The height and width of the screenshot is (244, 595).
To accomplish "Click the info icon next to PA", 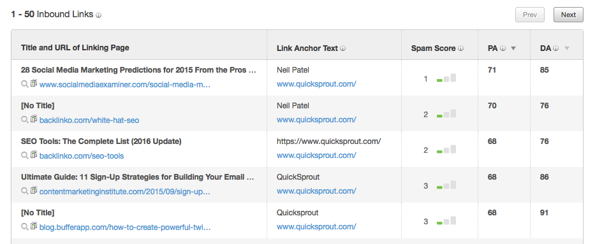I will pyautogui.click(x=503, y=48).
